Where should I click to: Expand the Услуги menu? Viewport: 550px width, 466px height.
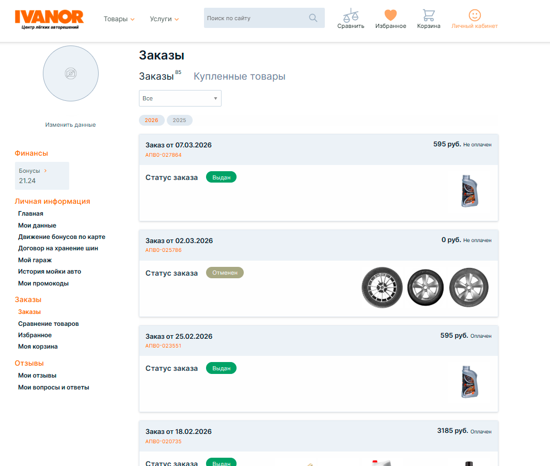[164, 19]
